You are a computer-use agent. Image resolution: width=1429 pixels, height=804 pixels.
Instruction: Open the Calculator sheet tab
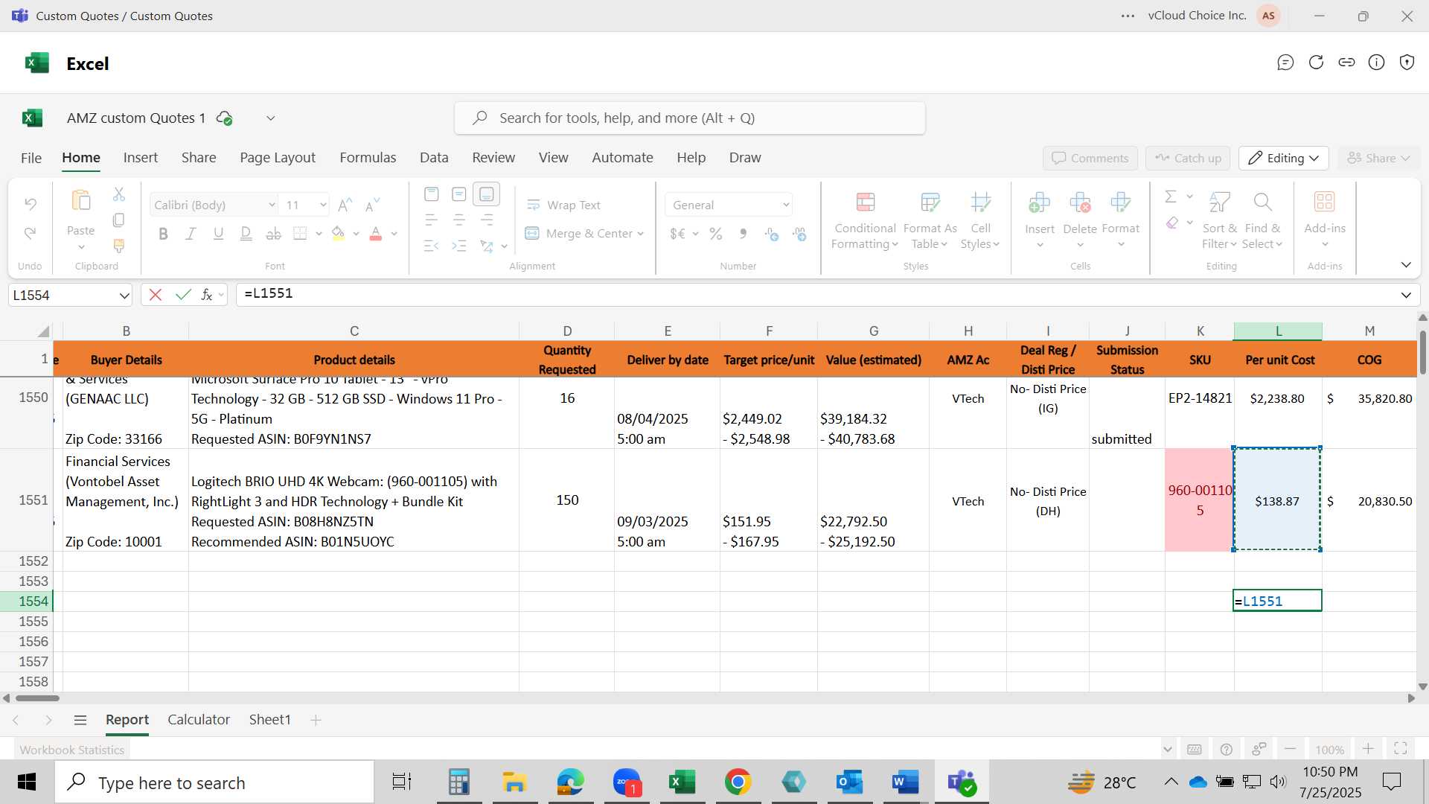[x=199, y=720]
